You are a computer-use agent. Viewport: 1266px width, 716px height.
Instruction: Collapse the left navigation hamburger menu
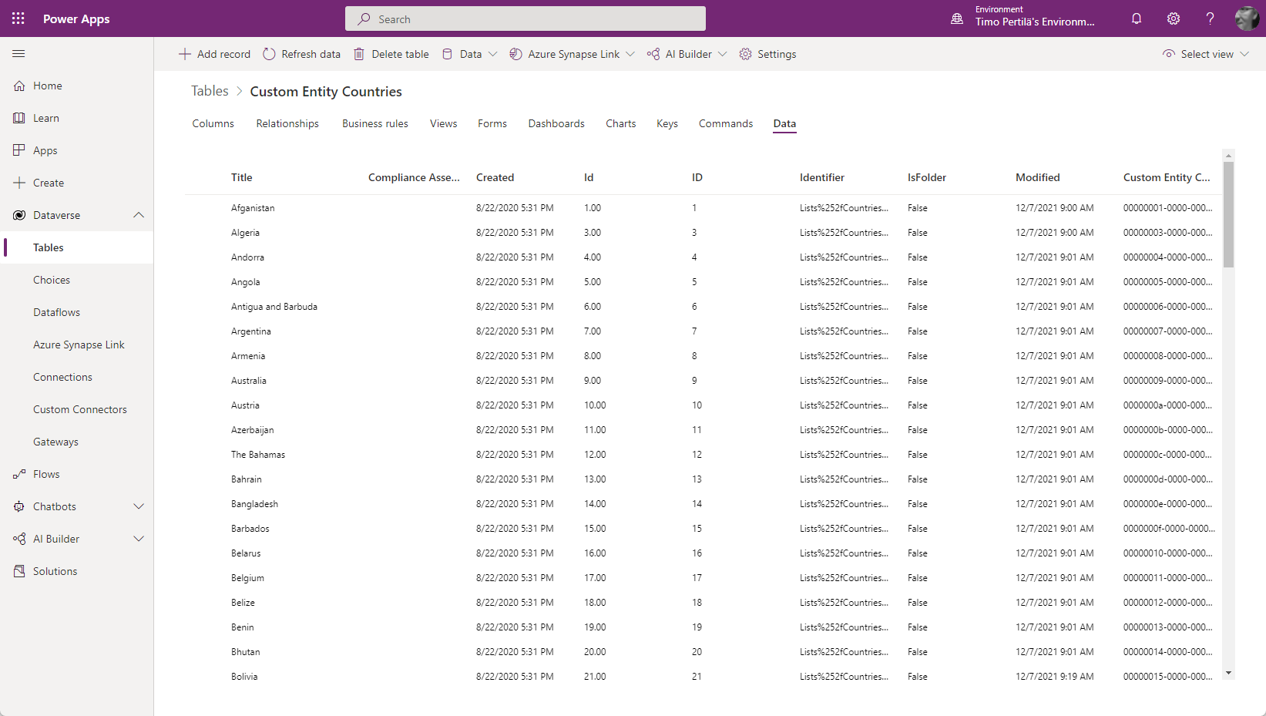[x=18, y=54]
